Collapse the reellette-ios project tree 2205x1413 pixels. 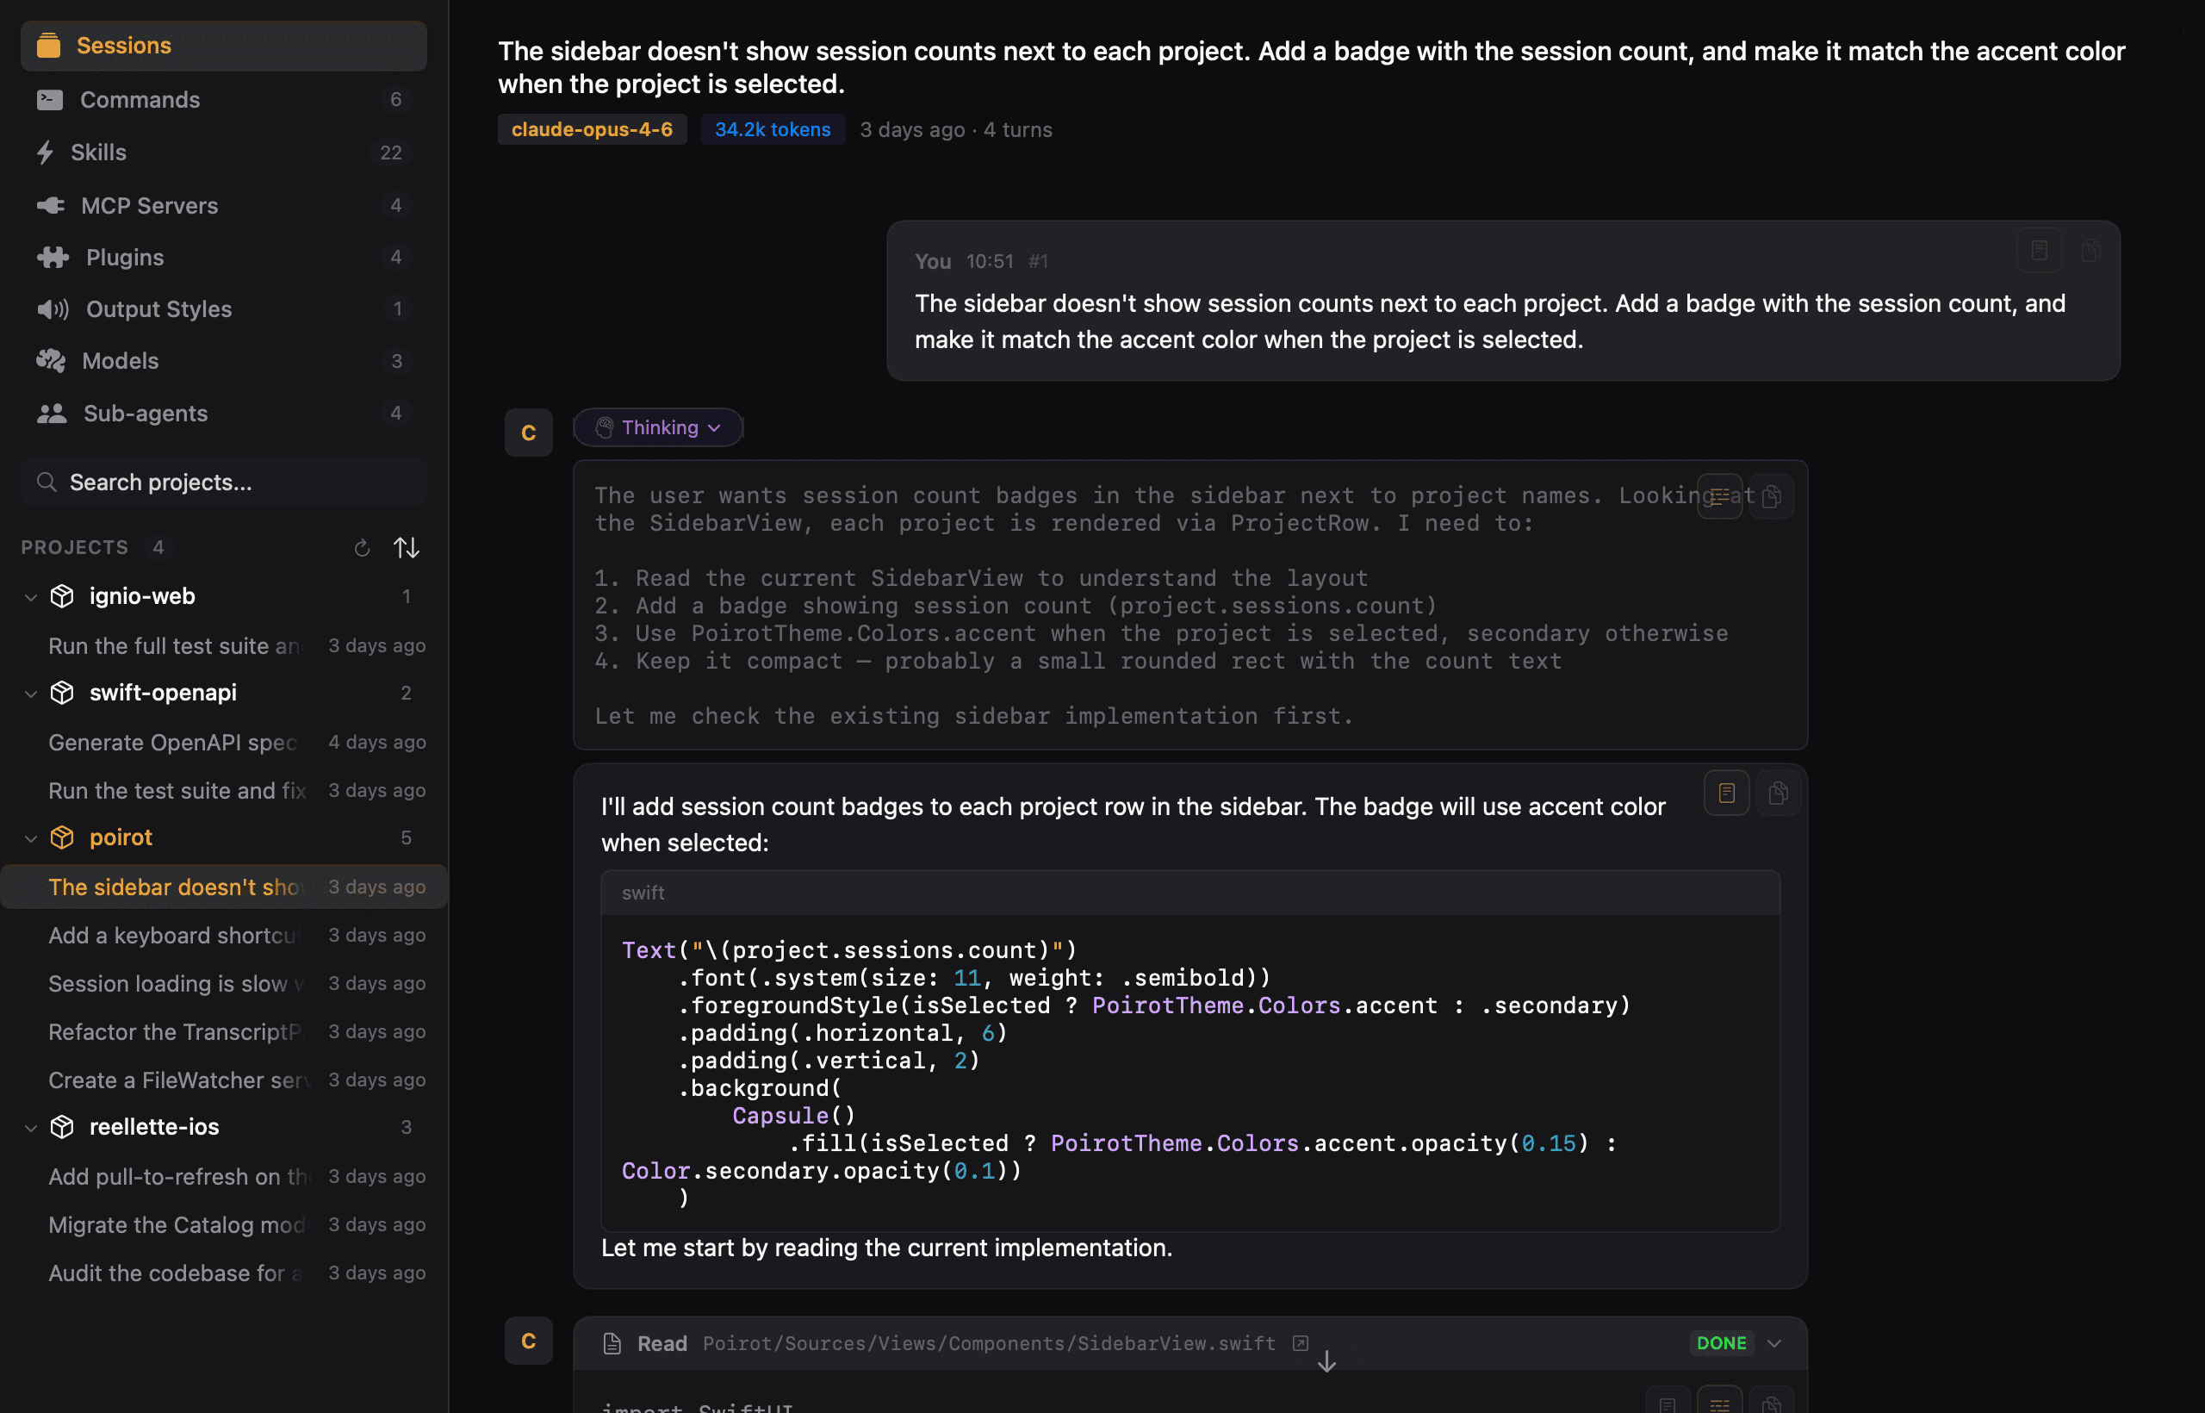(x=30, y=1128)
